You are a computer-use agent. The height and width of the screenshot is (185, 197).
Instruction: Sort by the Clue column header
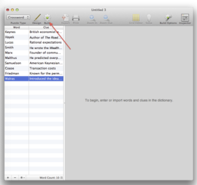tap(46, 27)
